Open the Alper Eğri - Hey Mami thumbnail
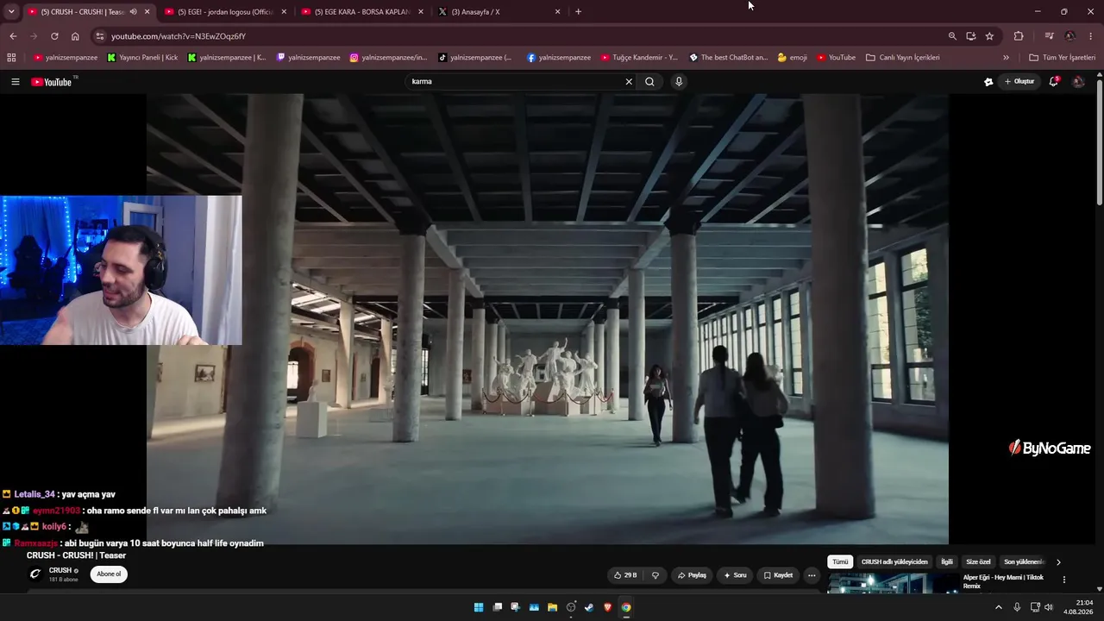The image size is (1104, 621). click(x=893, y=583)
